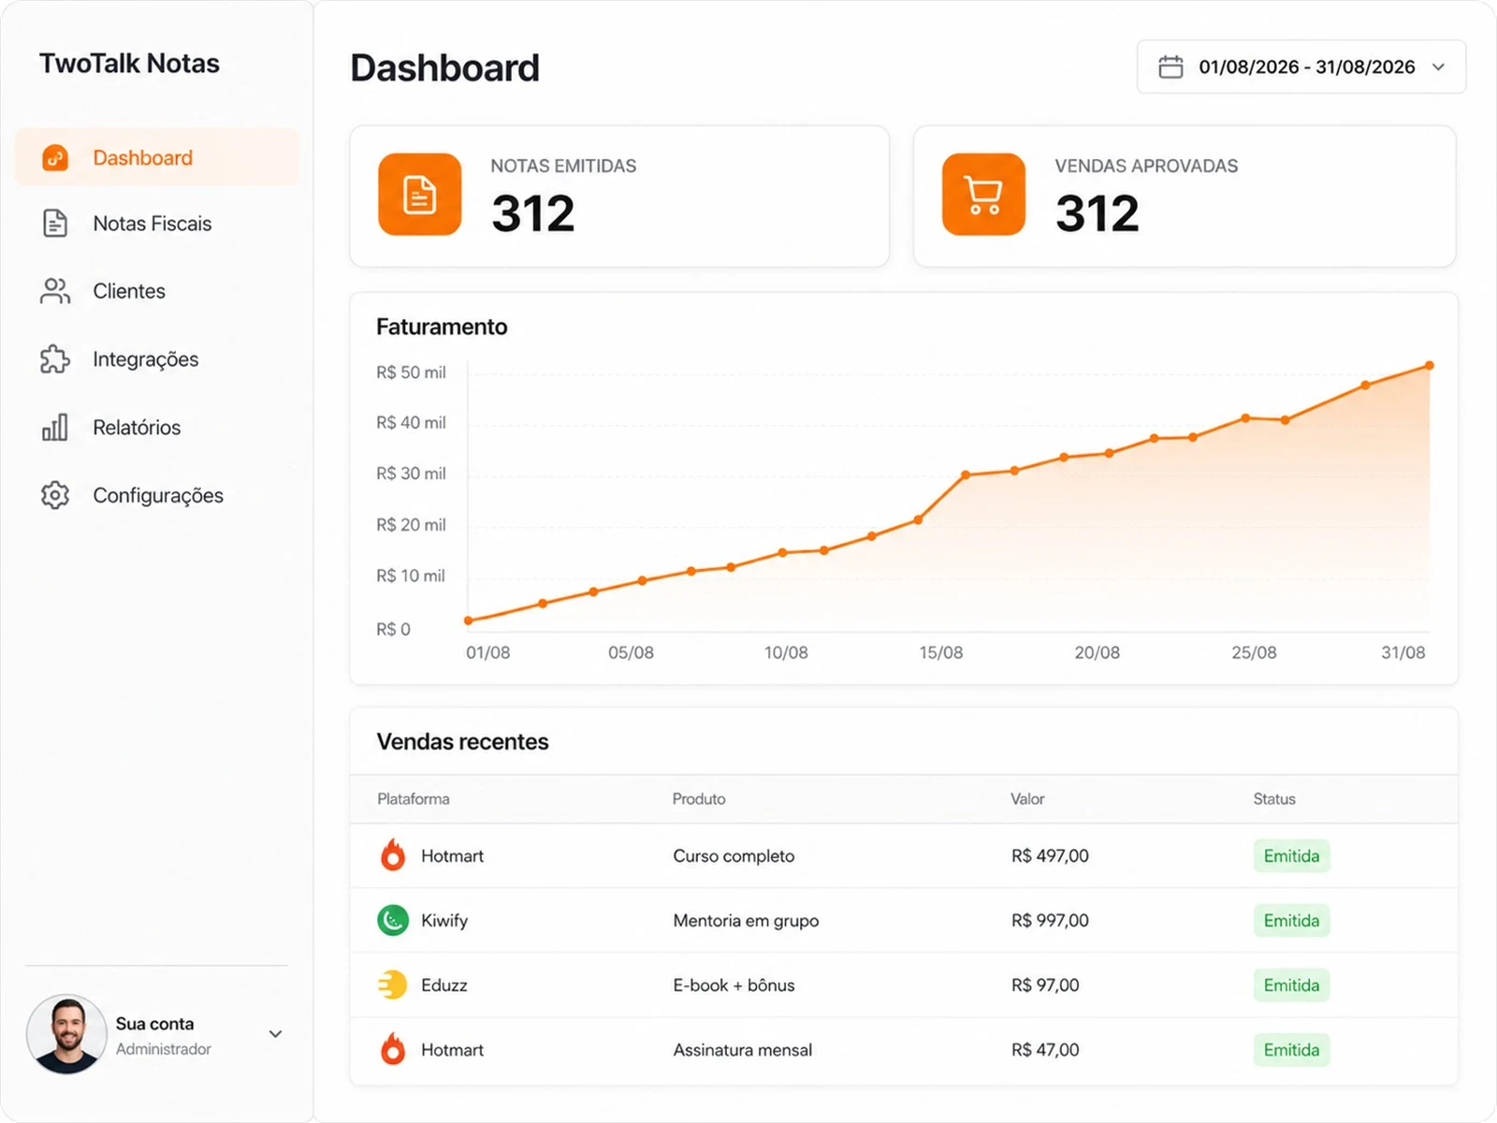The height and width of the screenshot is (1123, 1497).
Task: Click the yellow Eduzz platform icon
Action: pos(393,984)
